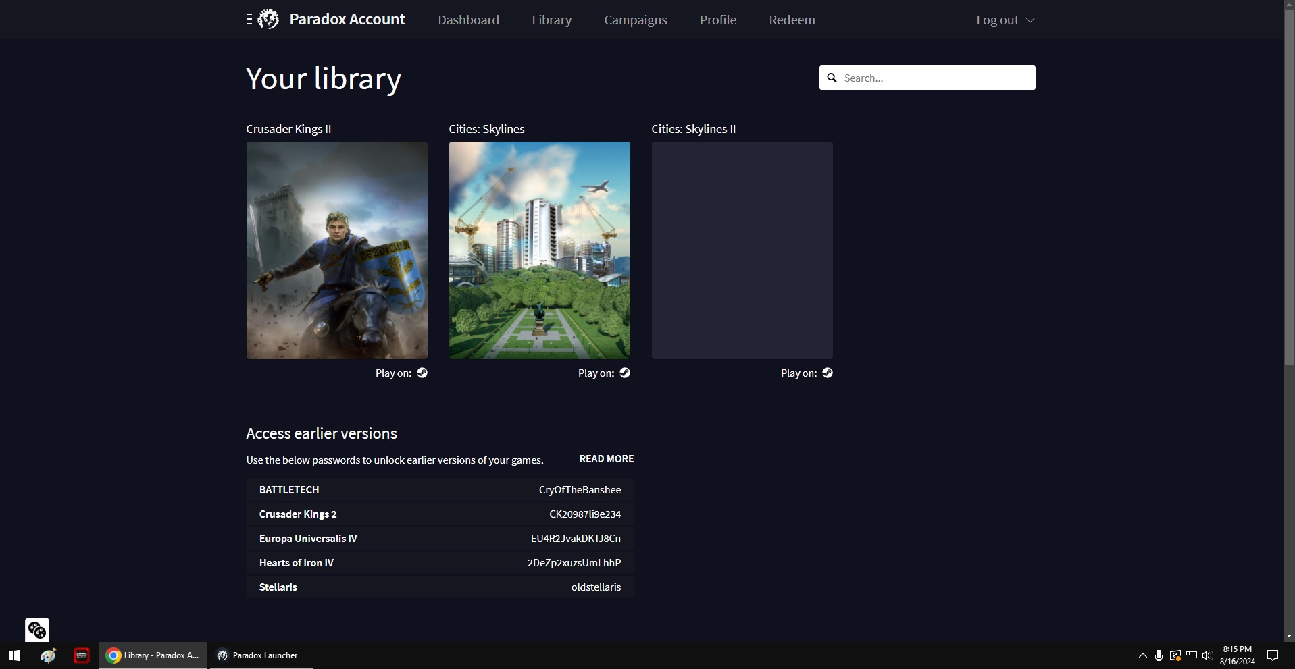The height and width of the screenshot is (669, 1295).
Task: Open the Log out dropdown chevron
Action: [1030, 20]
